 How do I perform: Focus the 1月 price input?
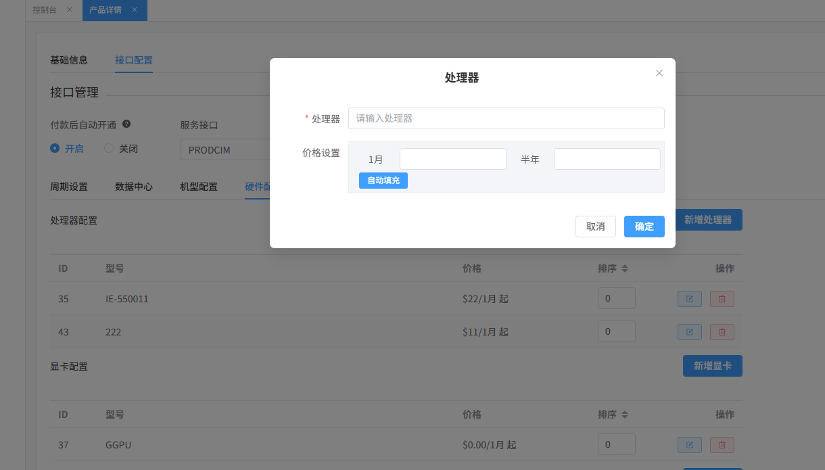tap(453, 159)
